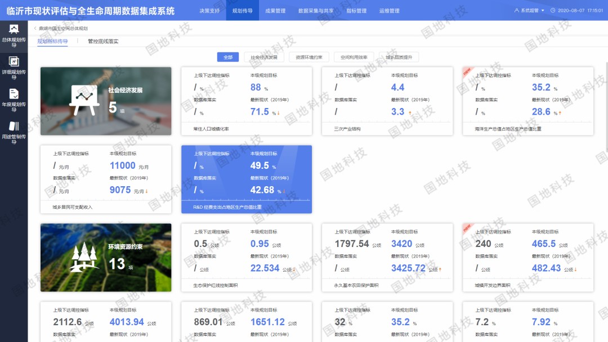608x342 pixels.
Task: Click the 鼎湖市国土空间总体规划 breadcrumb link
Action: point(63,28)
